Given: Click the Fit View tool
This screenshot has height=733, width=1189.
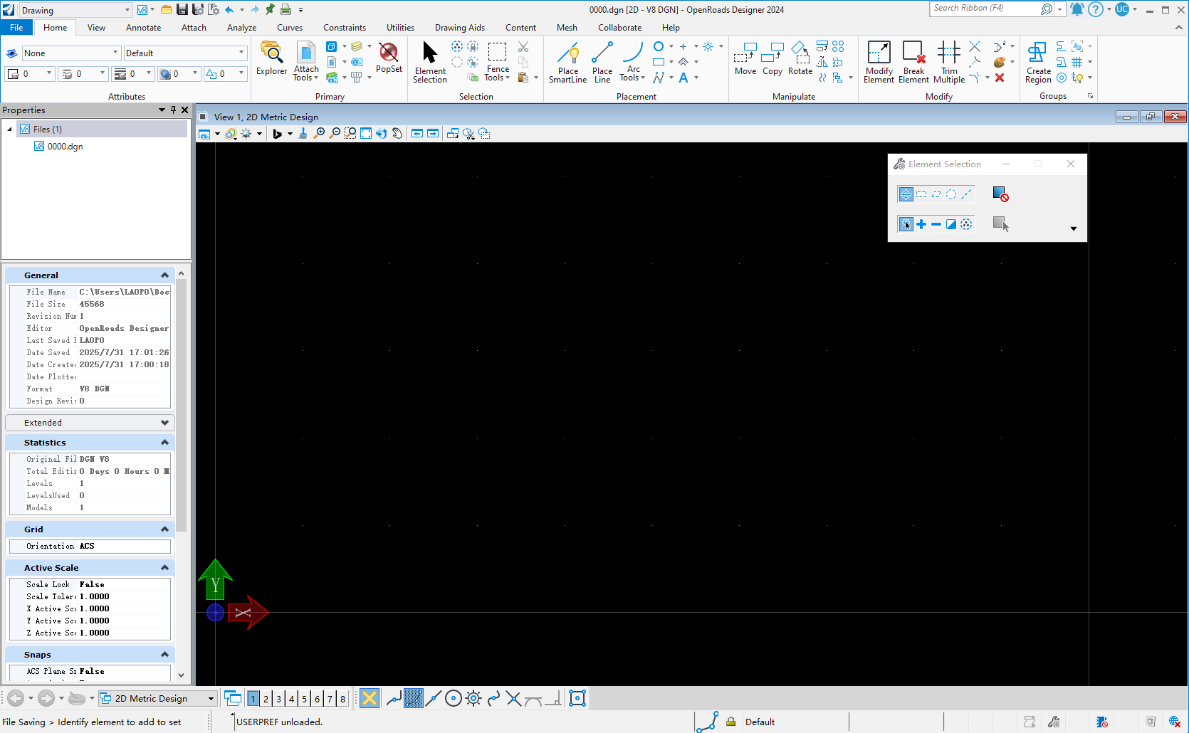Looking at the screenshot, I should pos(366,134).
